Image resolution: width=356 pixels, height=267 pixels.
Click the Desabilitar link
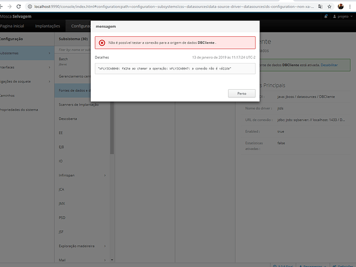pos(329,65)
